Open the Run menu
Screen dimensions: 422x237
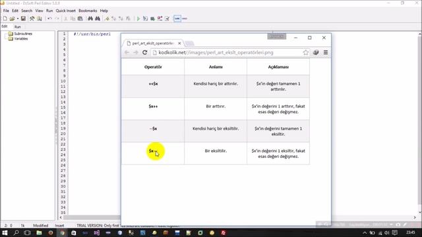(x=49, y=11)
